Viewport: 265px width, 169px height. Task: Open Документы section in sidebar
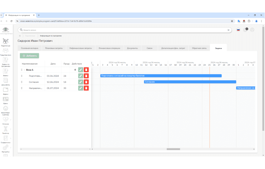coord(6,81)
